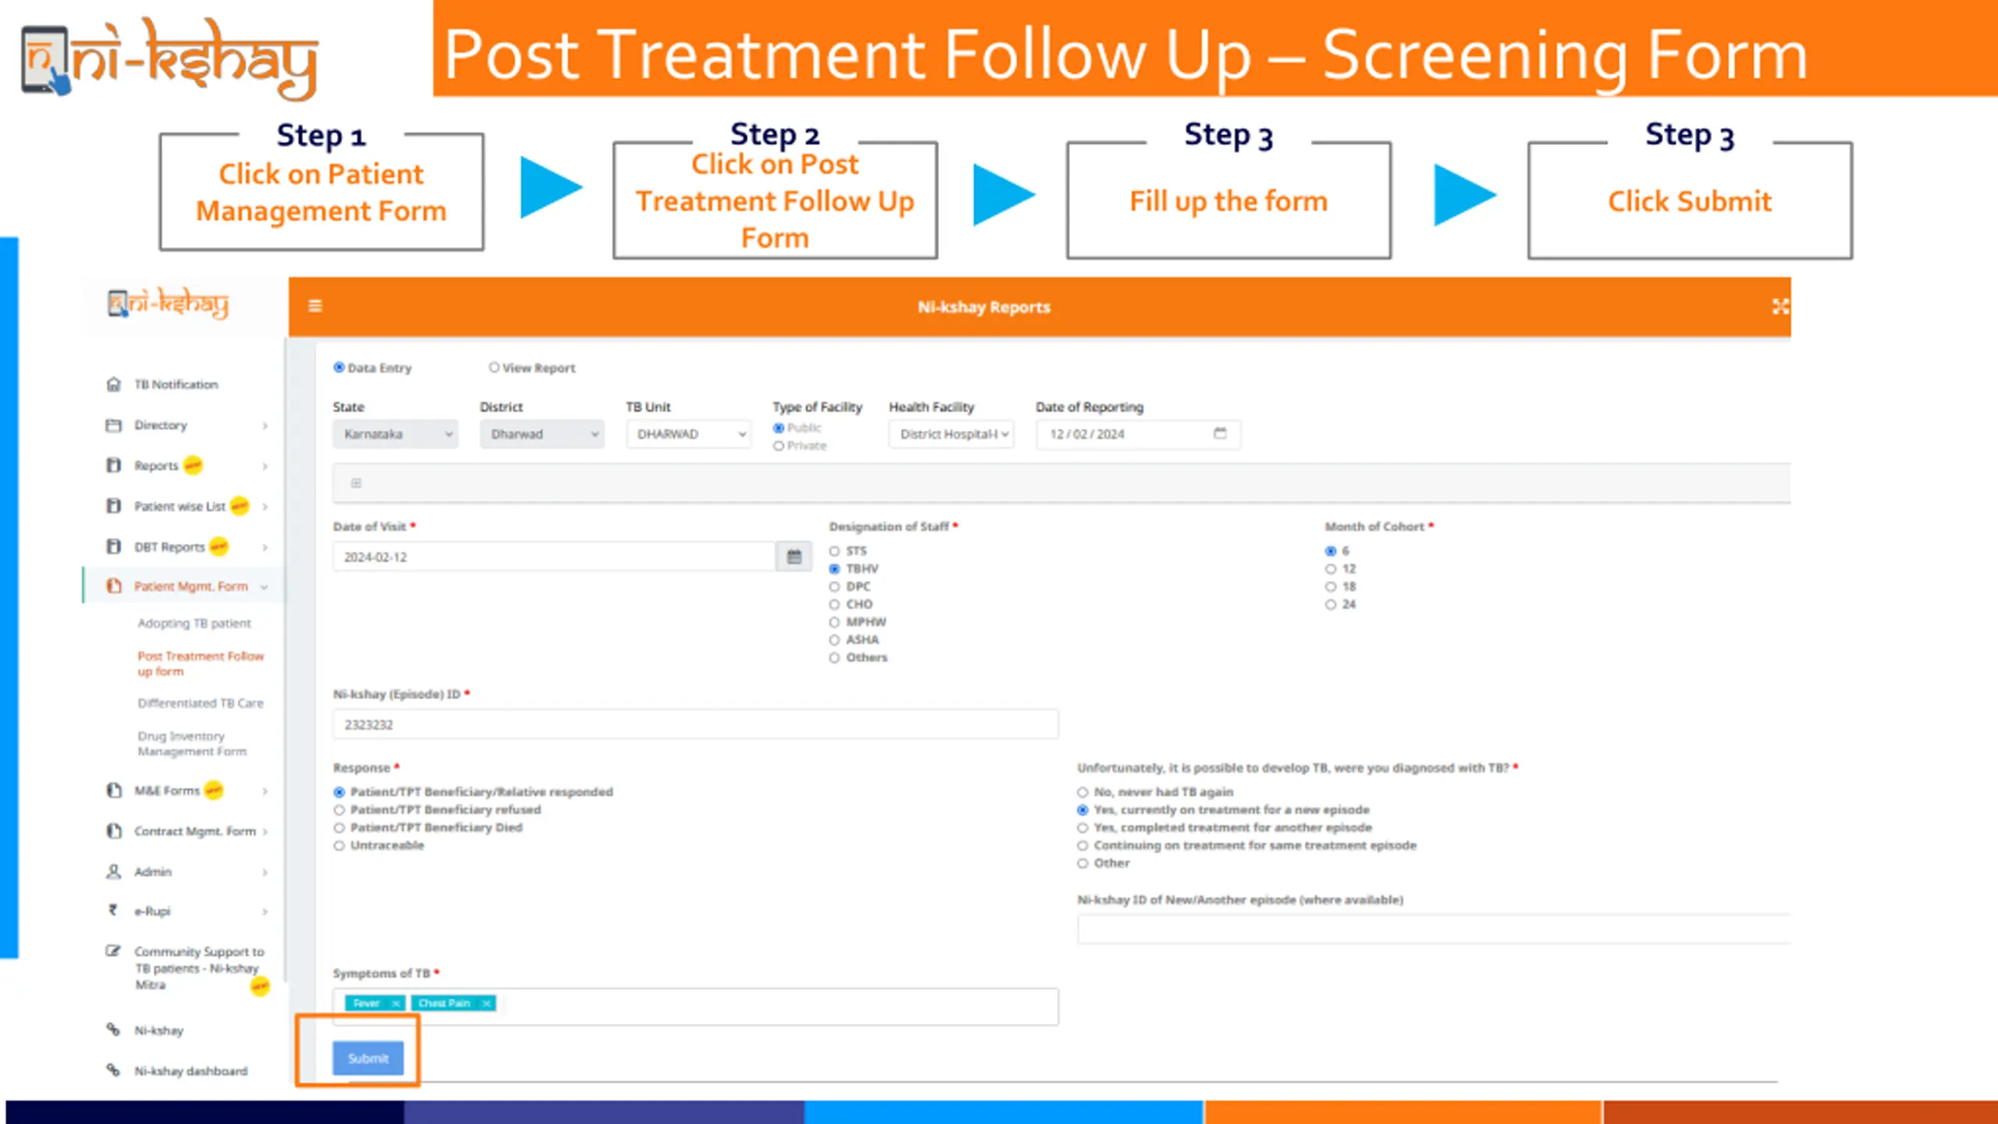Click the small expand icon in grey bar
This screenshot has width=1998, height=1124.
pyautogui.click(x=356, y=483)
